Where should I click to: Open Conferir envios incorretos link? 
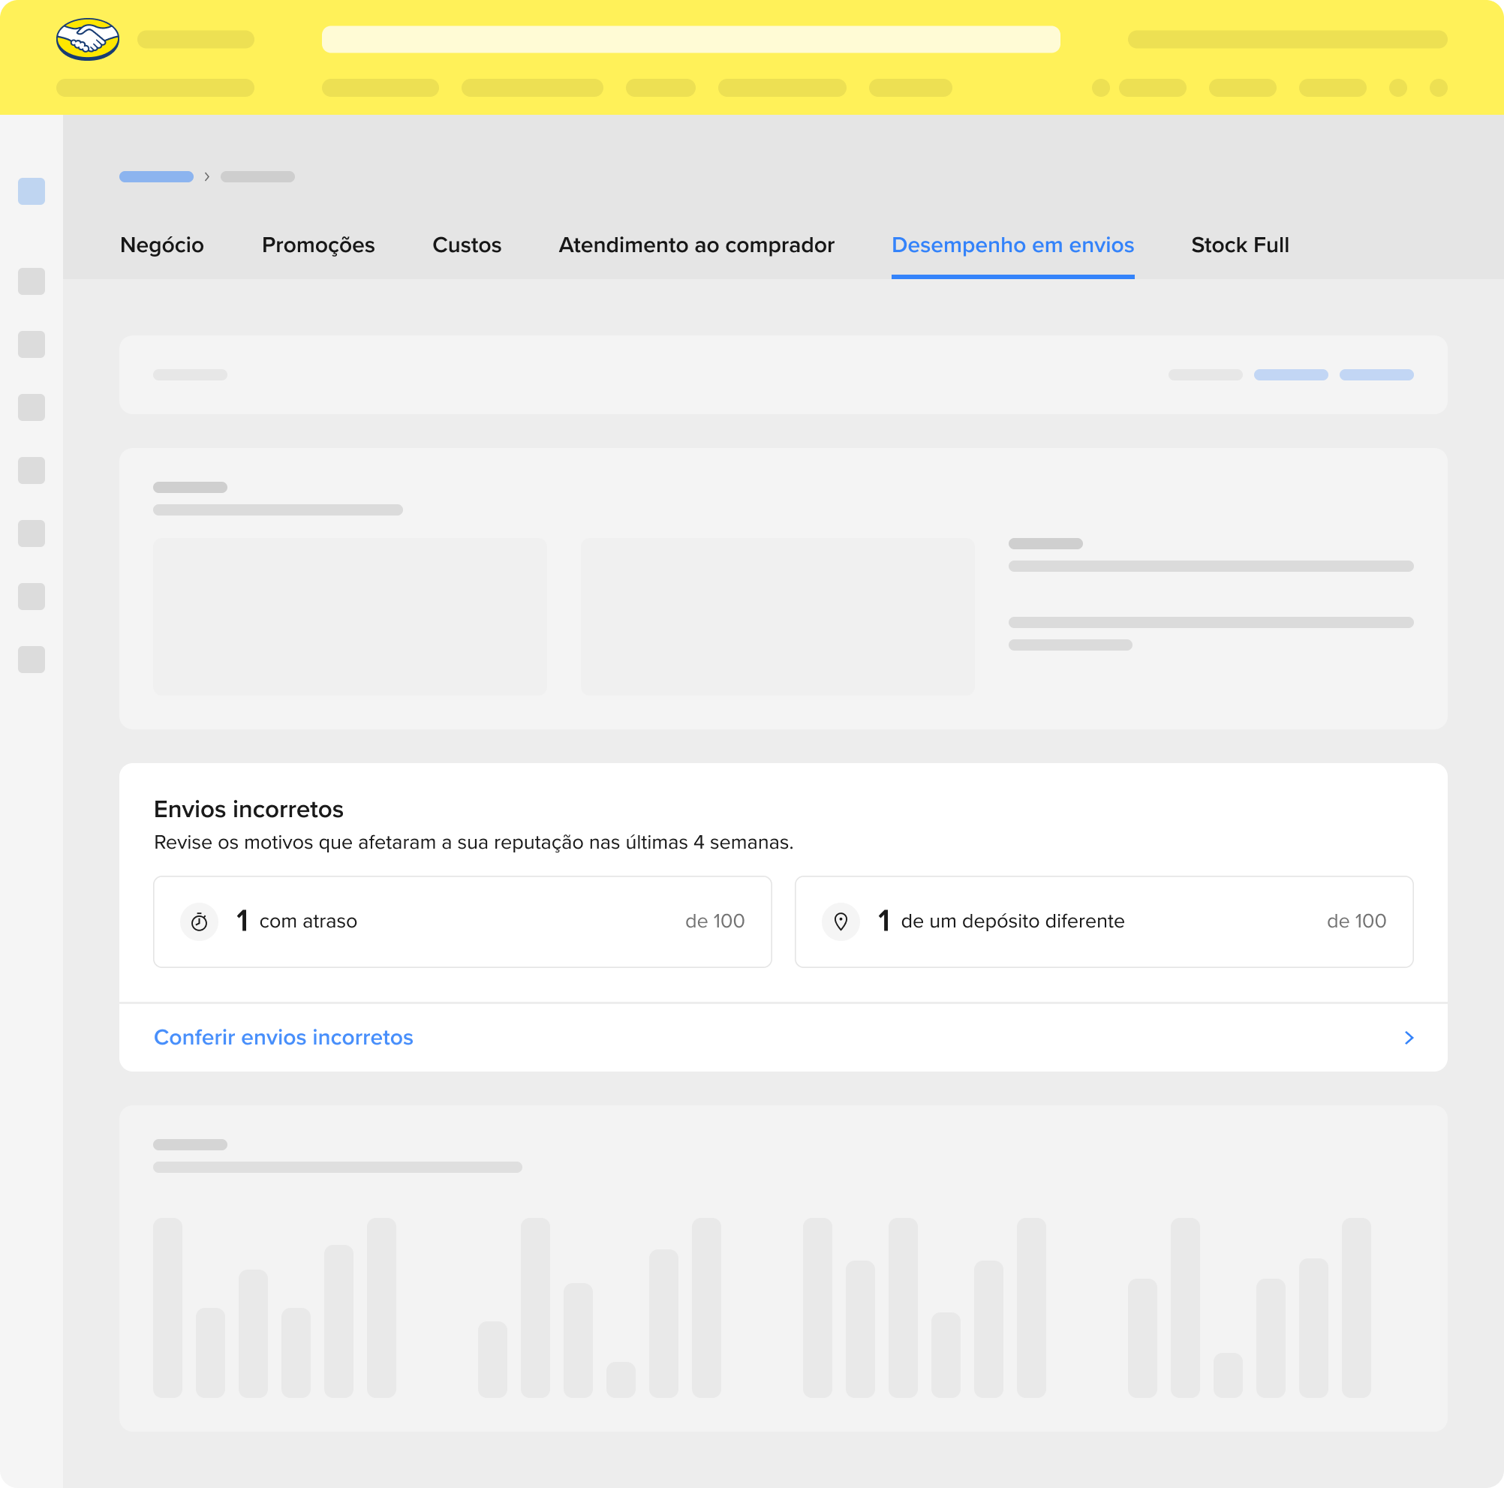click(x=284, y=1037)
